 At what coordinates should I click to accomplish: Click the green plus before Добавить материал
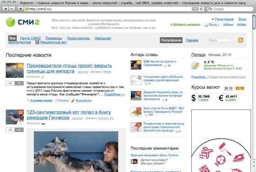[171, 25]
